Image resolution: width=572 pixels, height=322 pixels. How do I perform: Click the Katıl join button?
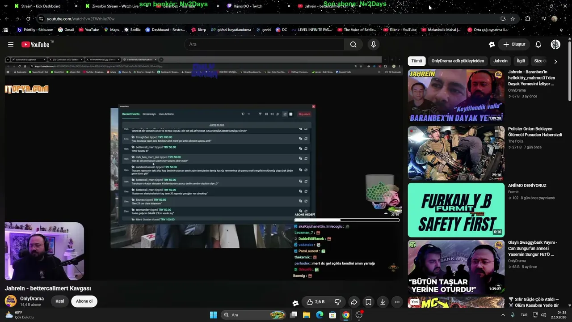(x=60, y=301)
